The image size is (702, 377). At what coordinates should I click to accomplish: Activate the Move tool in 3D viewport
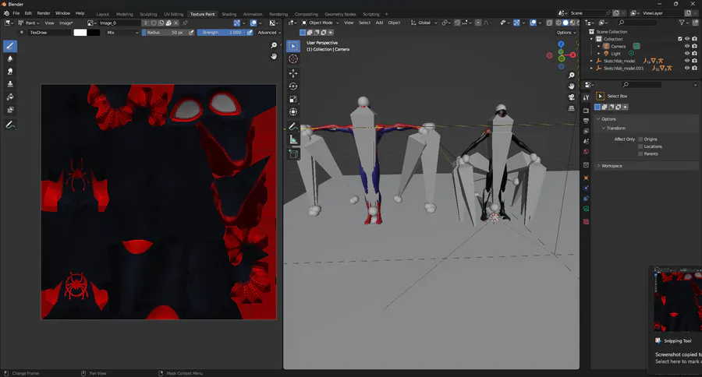(293, 73)
